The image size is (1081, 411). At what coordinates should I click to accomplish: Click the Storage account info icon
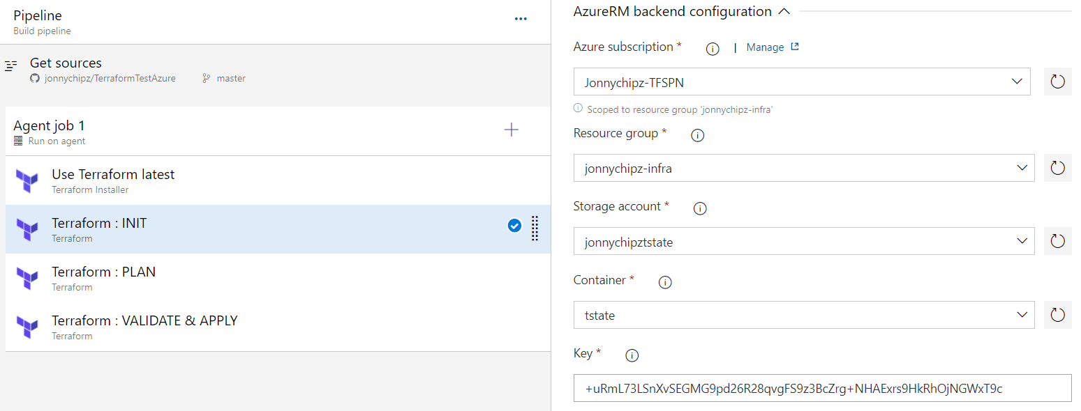700,208
